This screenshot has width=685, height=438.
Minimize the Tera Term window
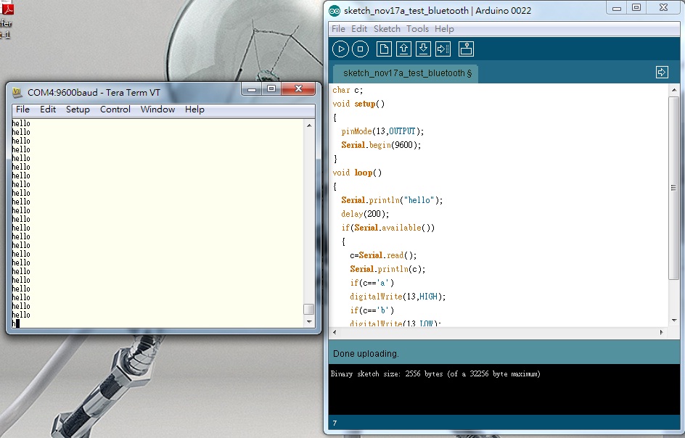(252, 88)
